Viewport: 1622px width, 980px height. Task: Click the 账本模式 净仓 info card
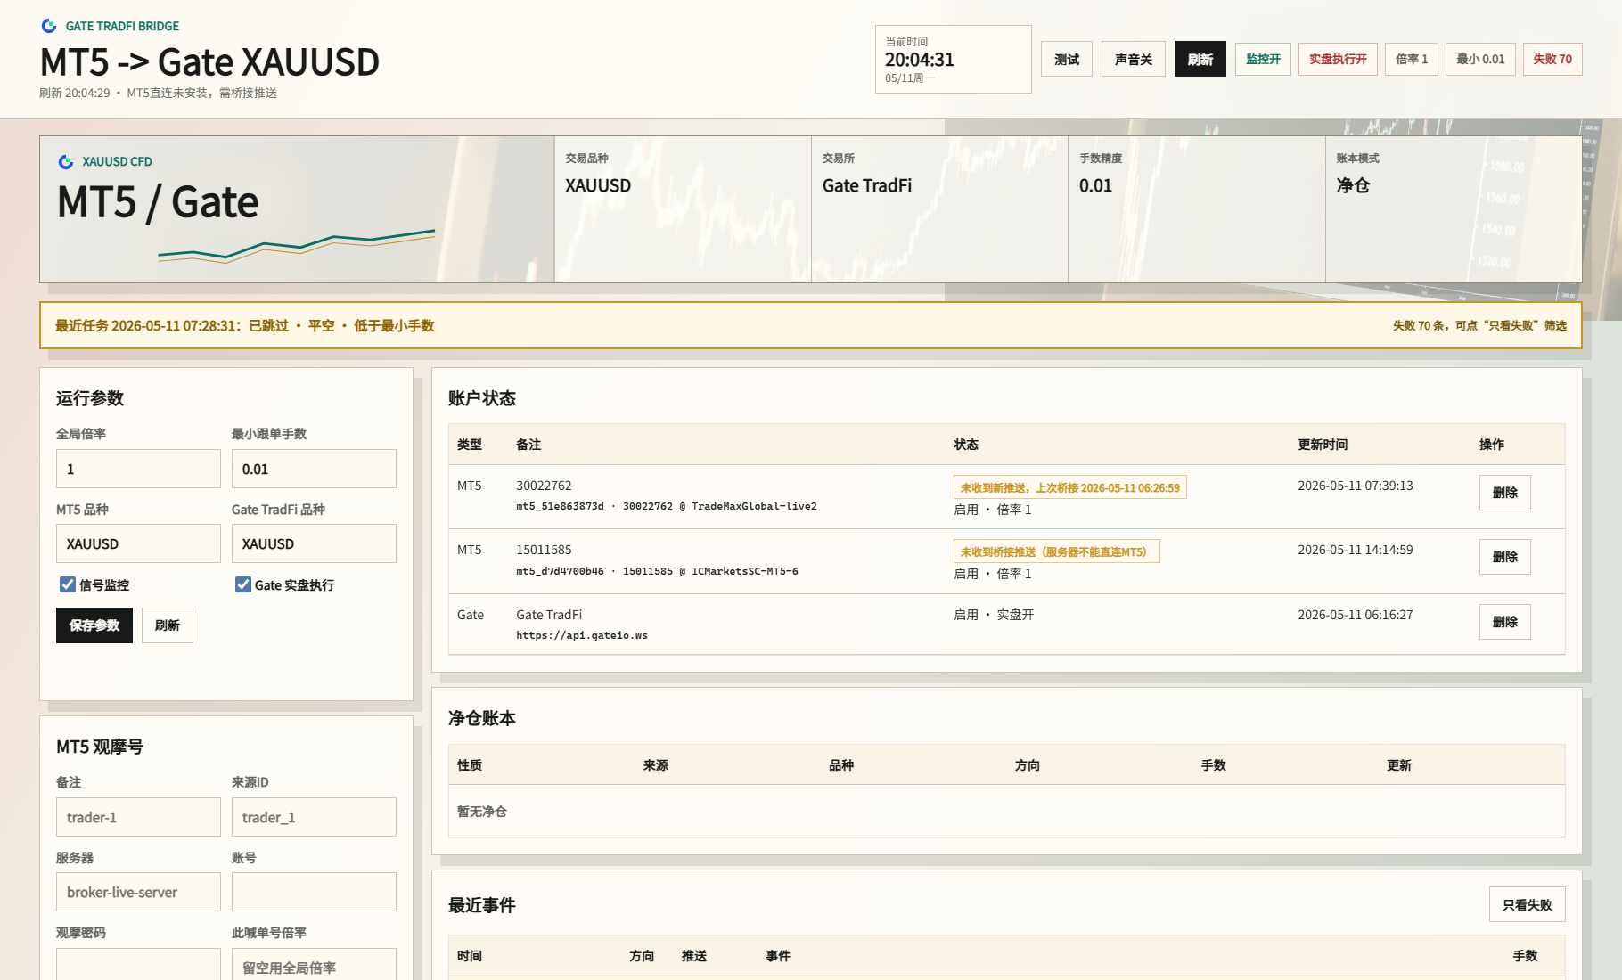coord(1454,209)
